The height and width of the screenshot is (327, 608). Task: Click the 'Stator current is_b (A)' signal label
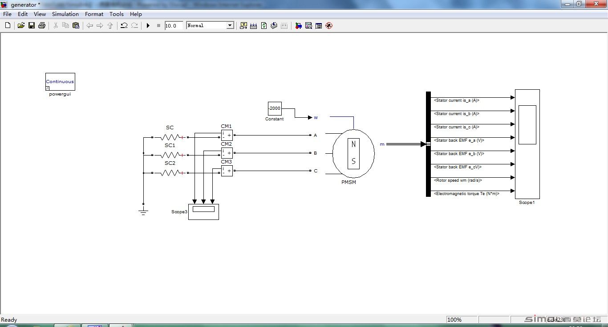click(x=456, y=114)
